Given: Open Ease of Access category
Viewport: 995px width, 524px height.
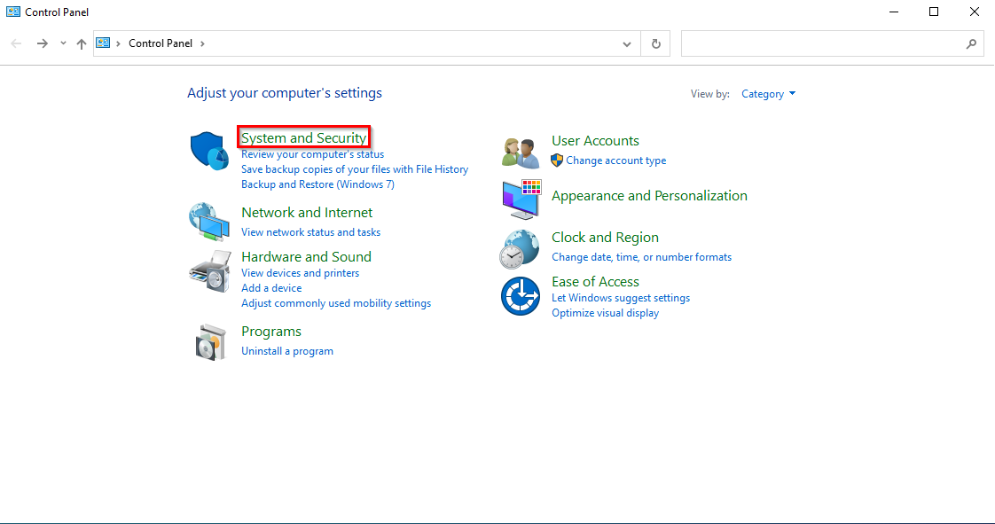Looking at the screenshot, I should pyautogui.click(x=595, y=282).
